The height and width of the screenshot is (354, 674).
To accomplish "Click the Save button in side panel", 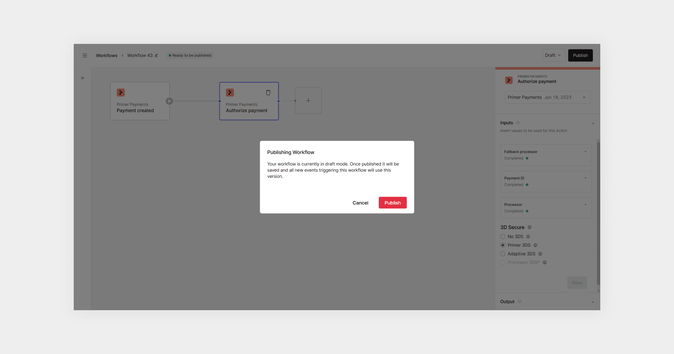I will pyautogui.click(x=577, y=283).
